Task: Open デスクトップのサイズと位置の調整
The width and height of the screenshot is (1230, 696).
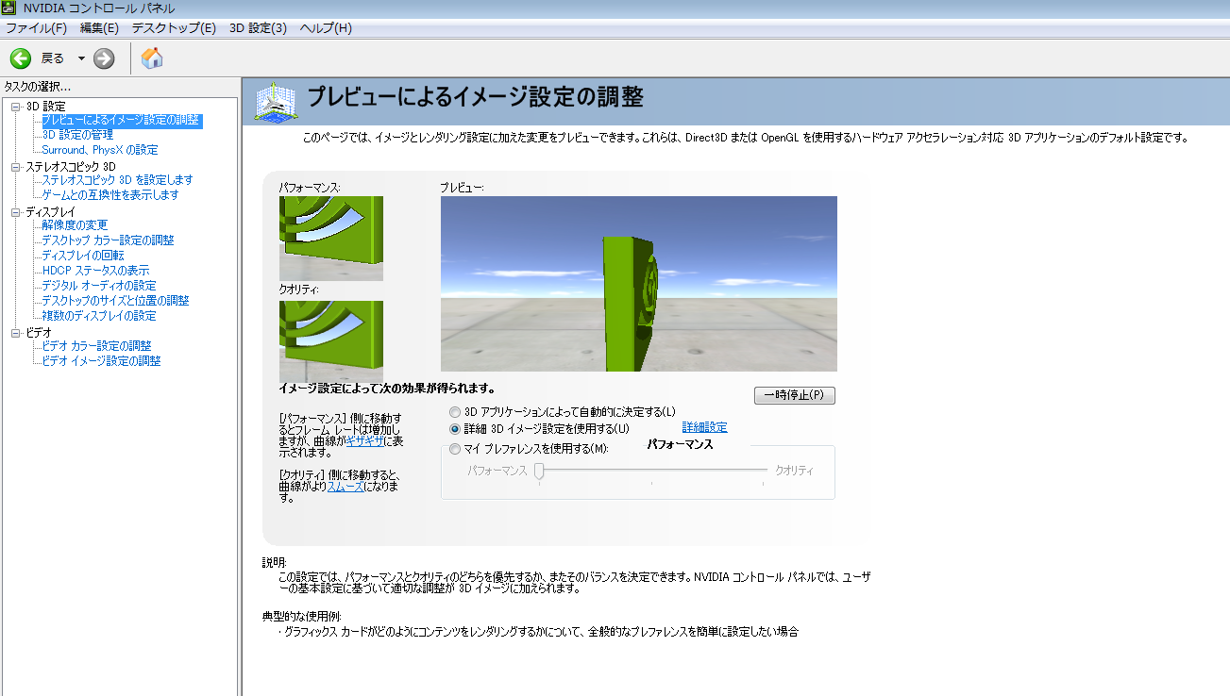Action: pos(115,301)
